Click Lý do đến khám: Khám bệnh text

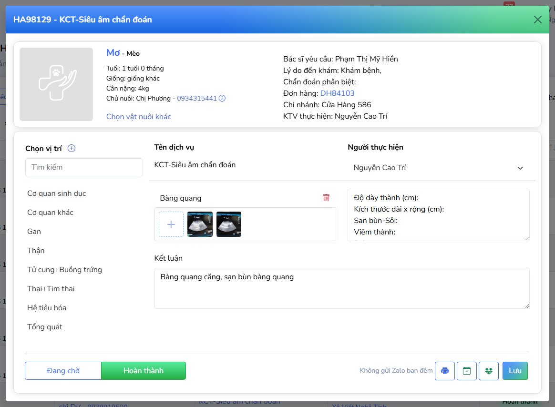pyautogui.click(x=332, y=71)
